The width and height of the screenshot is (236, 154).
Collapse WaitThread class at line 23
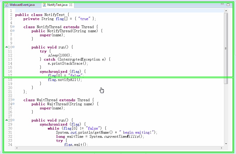coord(13,99)
